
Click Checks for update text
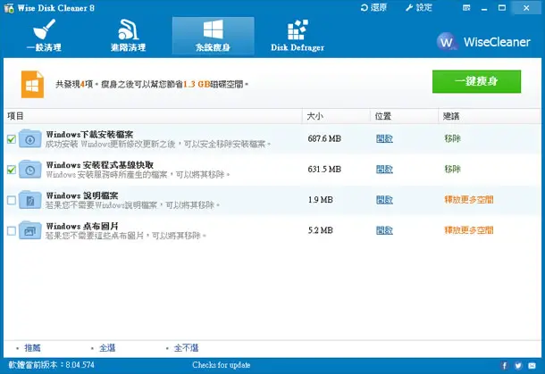click(x=222, y=365)
